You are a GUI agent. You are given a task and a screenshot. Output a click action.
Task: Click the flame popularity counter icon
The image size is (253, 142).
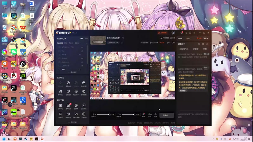coord(168,43)
